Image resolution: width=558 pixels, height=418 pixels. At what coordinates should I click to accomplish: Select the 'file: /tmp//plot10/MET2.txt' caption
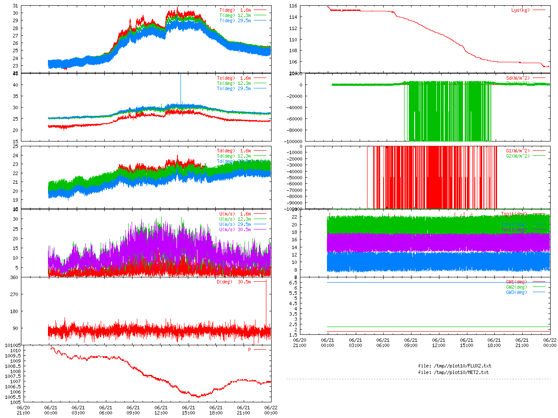[453, 372]
